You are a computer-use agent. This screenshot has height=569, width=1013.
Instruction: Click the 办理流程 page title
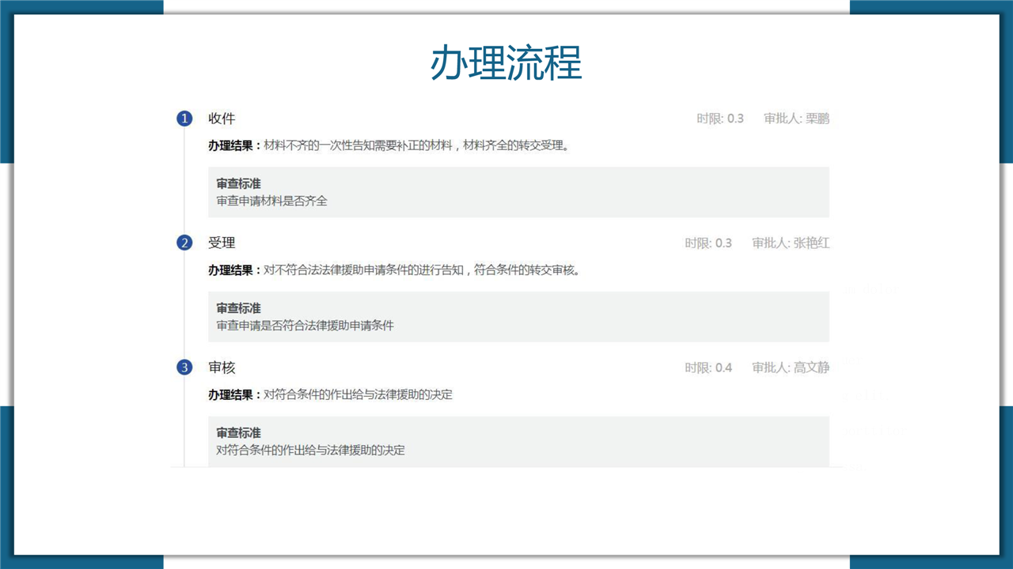tap(506, 63)
